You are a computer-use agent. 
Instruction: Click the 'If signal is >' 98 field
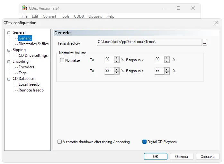pos(159,71)
